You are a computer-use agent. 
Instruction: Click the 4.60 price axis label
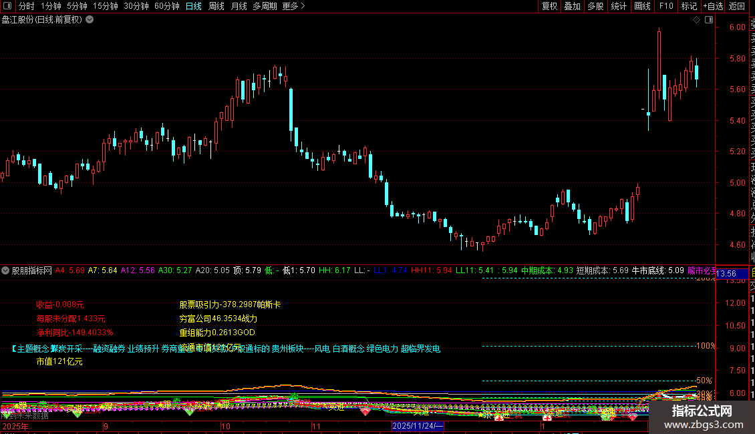(x=737, y=244)
